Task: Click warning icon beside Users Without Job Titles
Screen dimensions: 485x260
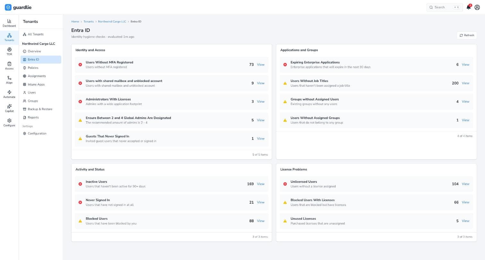Action: tap(285, 83)
